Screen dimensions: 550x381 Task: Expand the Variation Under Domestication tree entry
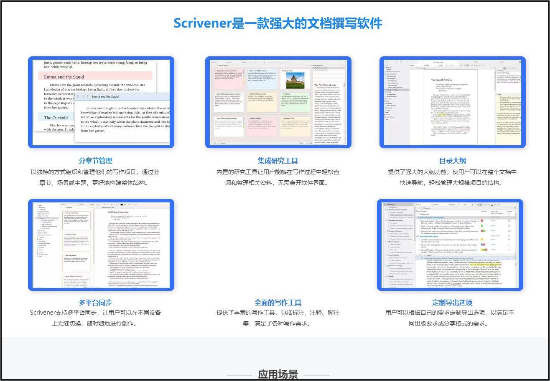385,209
